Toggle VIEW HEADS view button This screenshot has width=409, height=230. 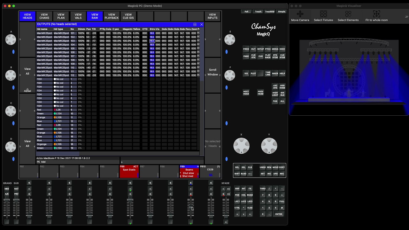[x=27, y=16]
